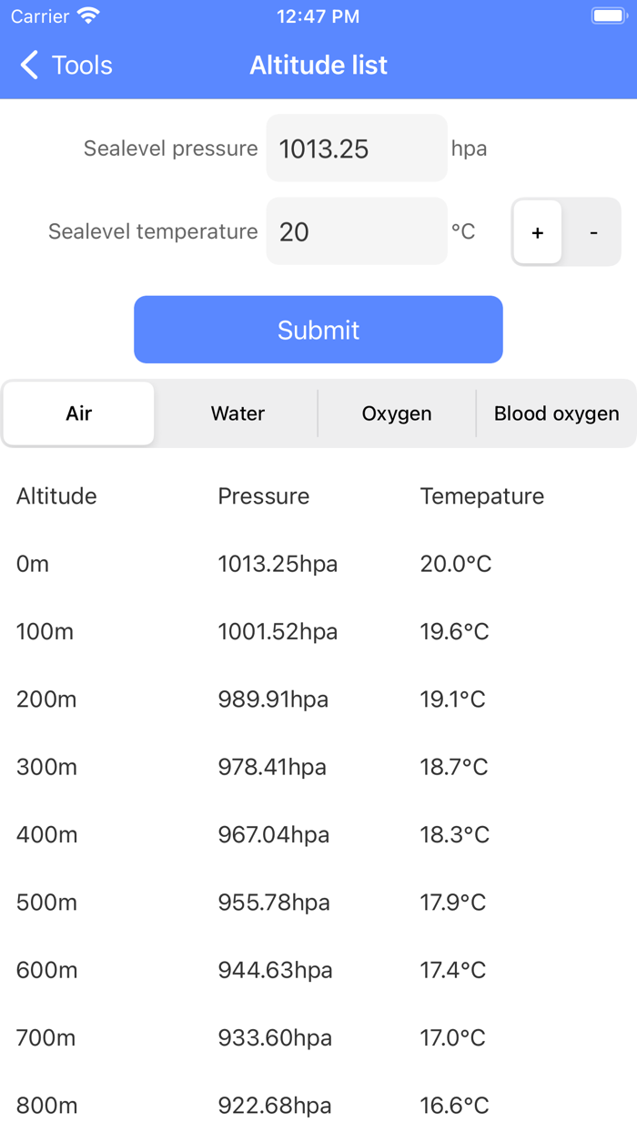
Task: Tap the 1013.25hpa pressure value
Action: pyautogui.click(x=277, y=563)
